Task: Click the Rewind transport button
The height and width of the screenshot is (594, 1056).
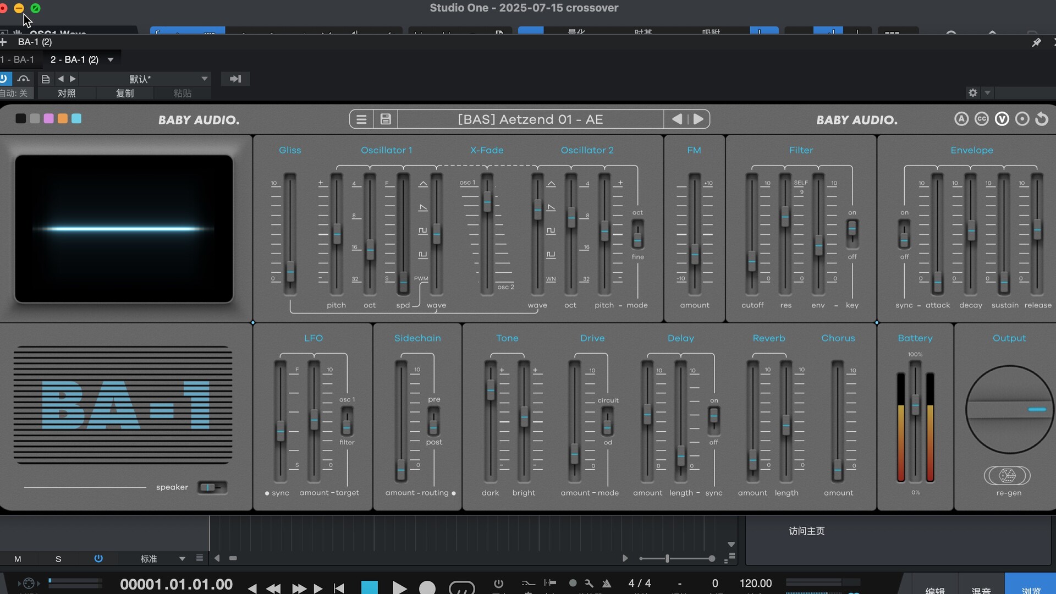Action: tap(273, 588)
